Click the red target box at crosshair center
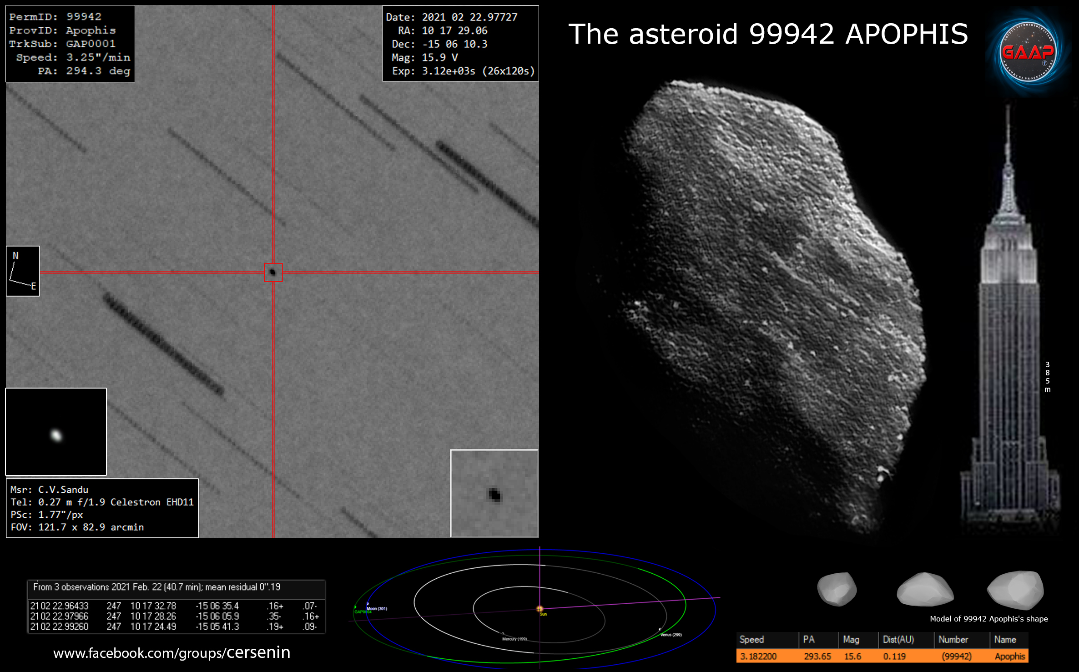Screen dimensions: 1079x672 pyautogui.click(x=273, y=273)
